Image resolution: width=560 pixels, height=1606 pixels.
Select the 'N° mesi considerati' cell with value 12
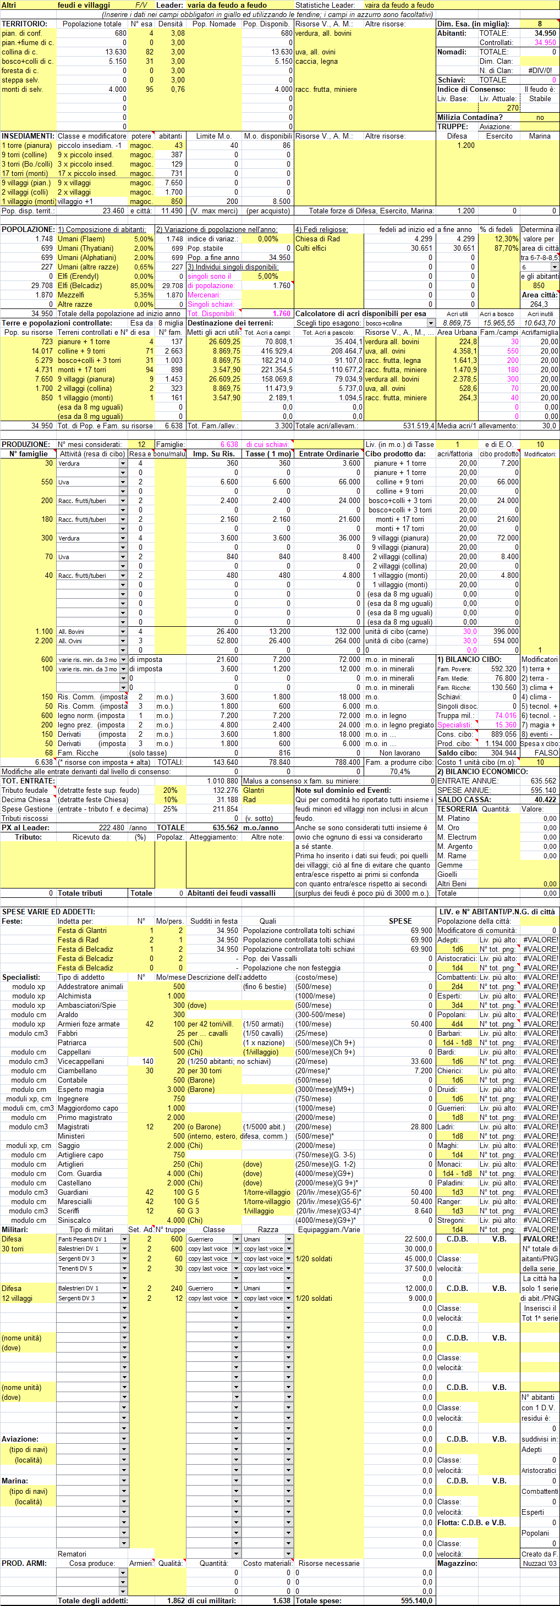click(141, 444)
